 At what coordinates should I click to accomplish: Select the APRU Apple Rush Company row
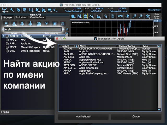108,73
